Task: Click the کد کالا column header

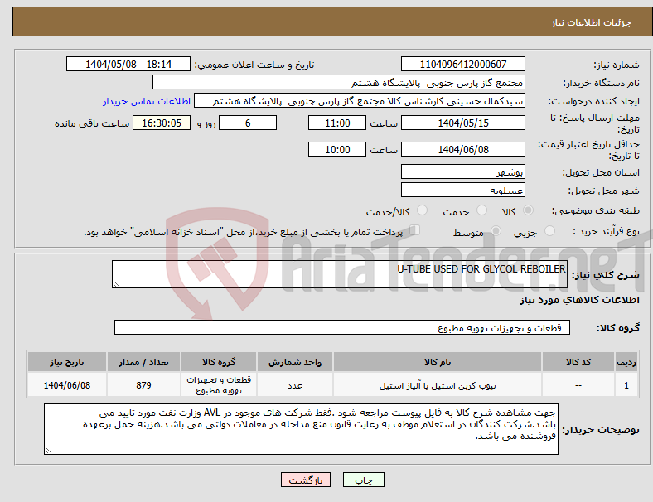Action: 578,362
